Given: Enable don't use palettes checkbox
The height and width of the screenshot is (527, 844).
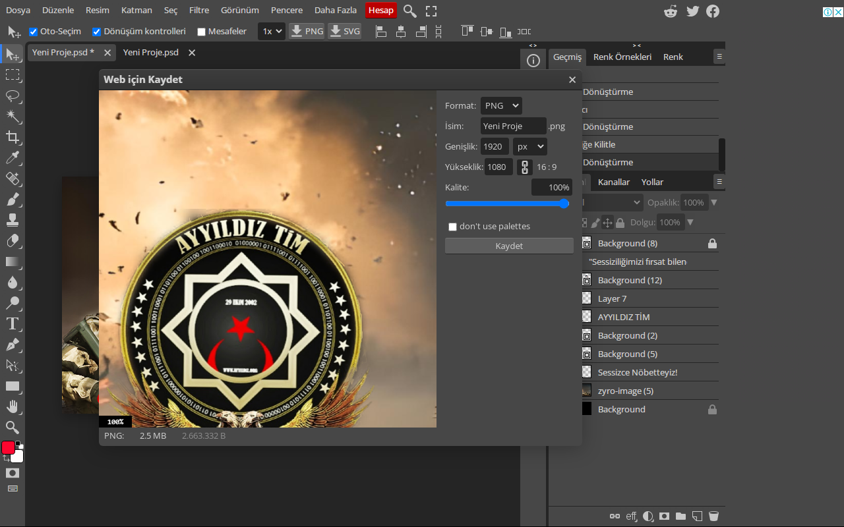Looking at the screenshot, I should [452, 227].
